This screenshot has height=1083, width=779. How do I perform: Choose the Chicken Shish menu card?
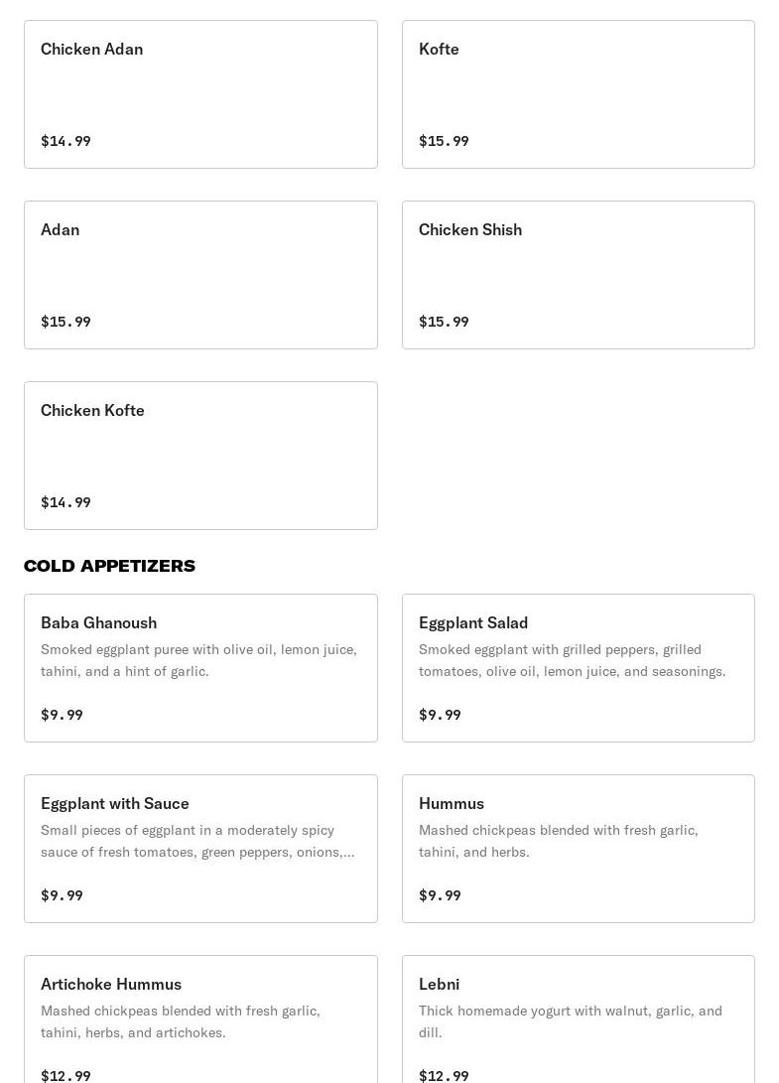pyautogui.click(x=578, y=275)
